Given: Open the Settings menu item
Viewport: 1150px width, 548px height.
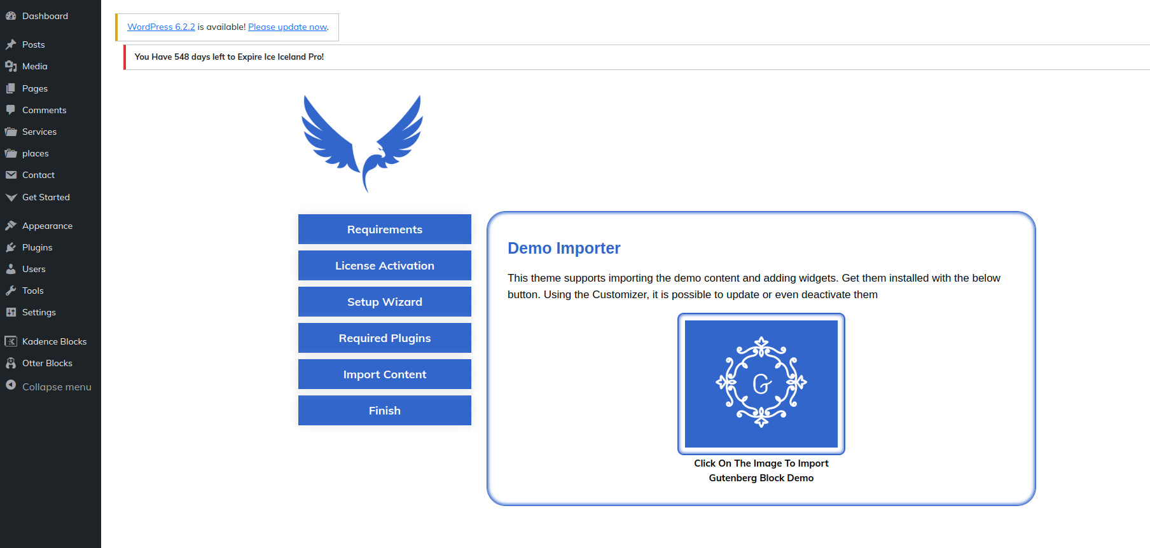Looking at the screenshot, I should (x=39, y=312).
